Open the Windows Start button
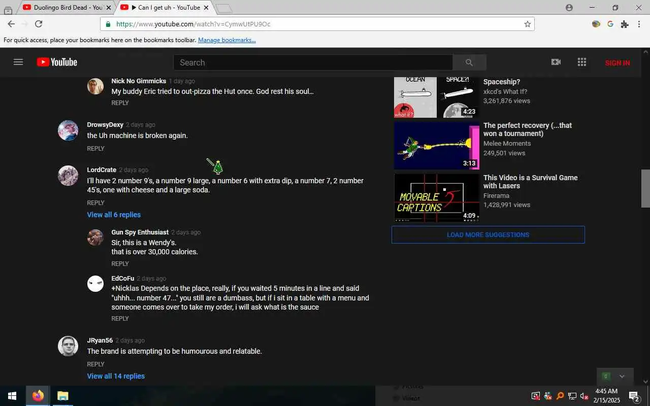Image resolution: width=650 pixels, height=406 pixels. (12, 396)
